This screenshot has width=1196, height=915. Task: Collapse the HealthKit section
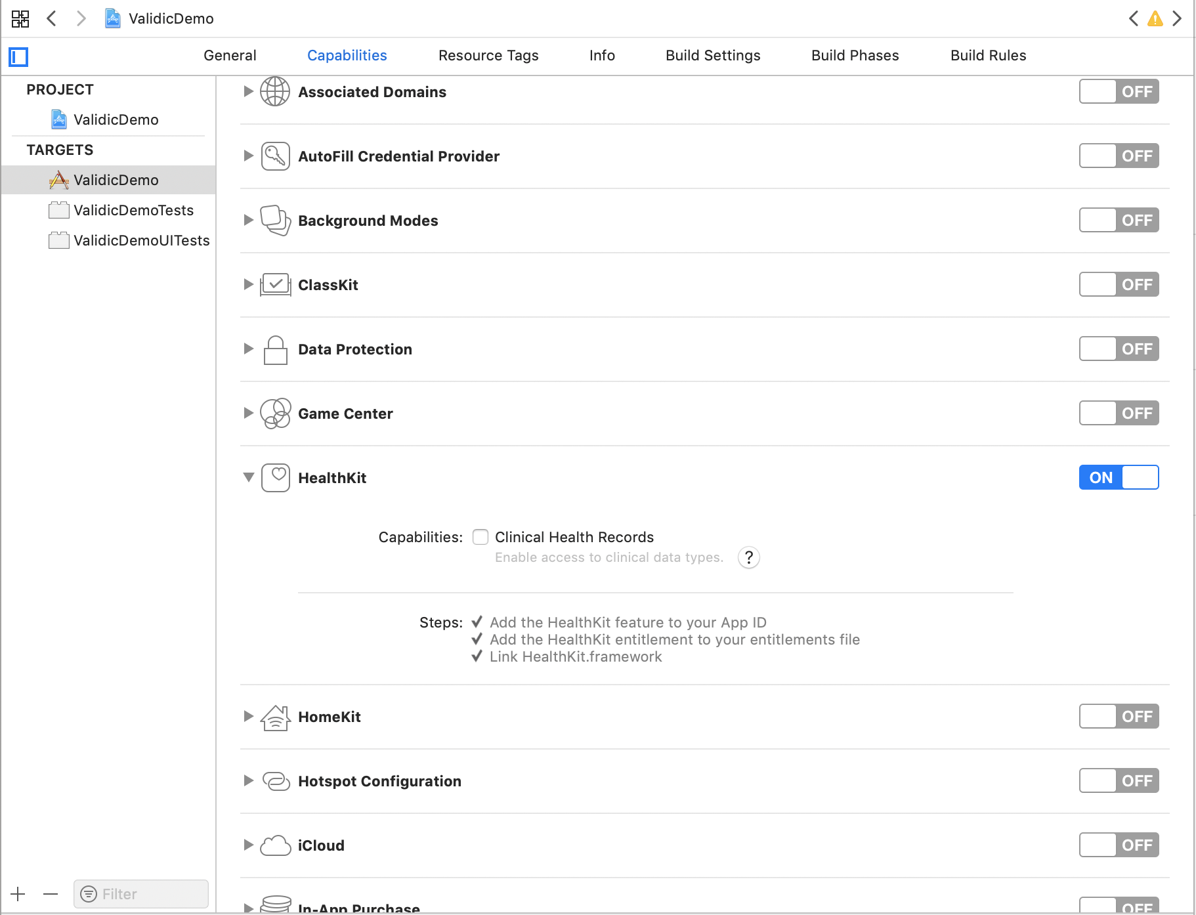pyautogui.click(x=249, y=477)
